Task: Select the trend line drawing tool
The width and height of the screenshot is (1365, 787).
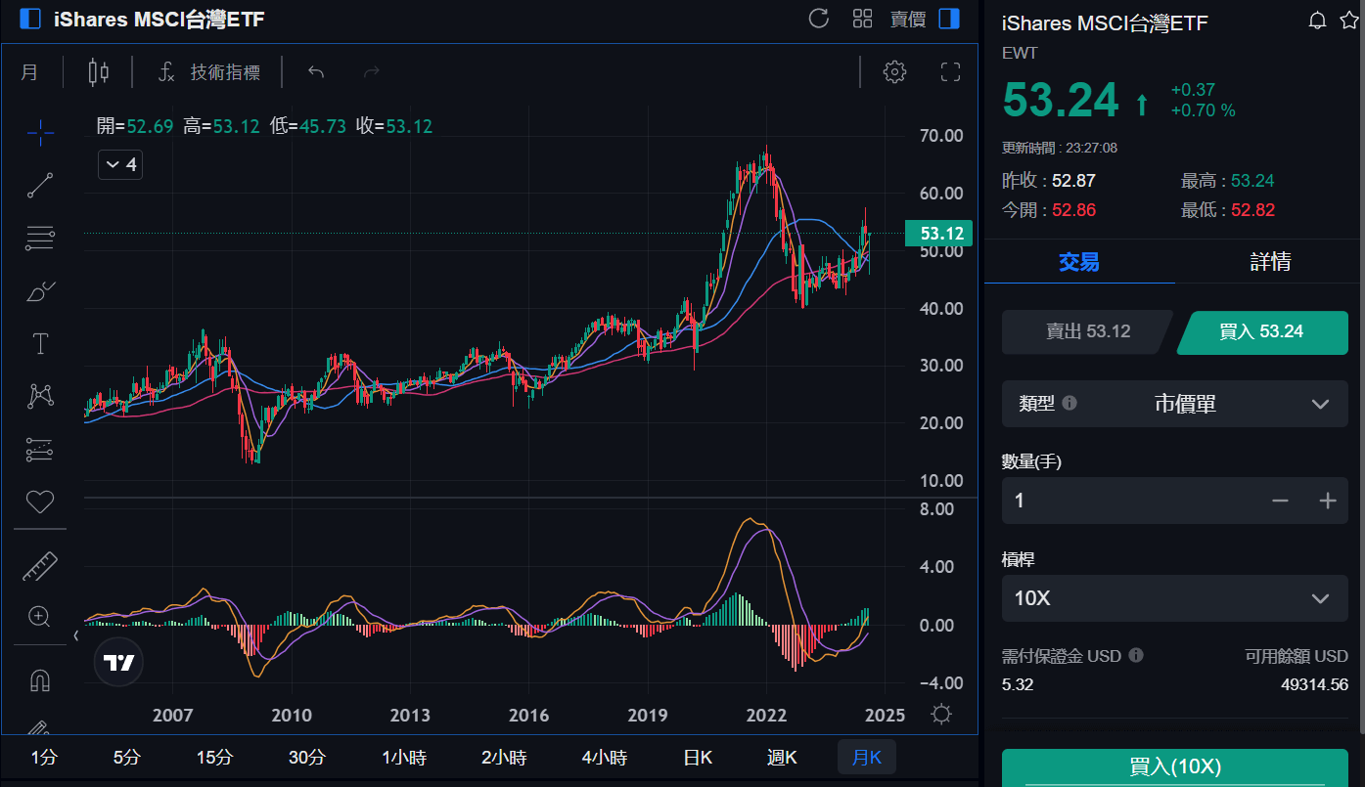Action: [40, 185]
